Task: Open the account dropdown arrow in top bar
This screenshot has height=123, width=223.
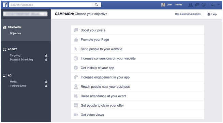Action: pos(219,5)
